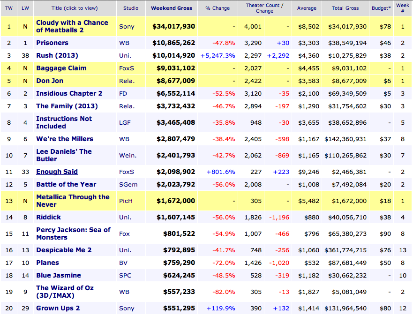The image size is (413, 316).
Task: Open The Family (2013) link
Action: pyautogui.click(x=67, y=106)
